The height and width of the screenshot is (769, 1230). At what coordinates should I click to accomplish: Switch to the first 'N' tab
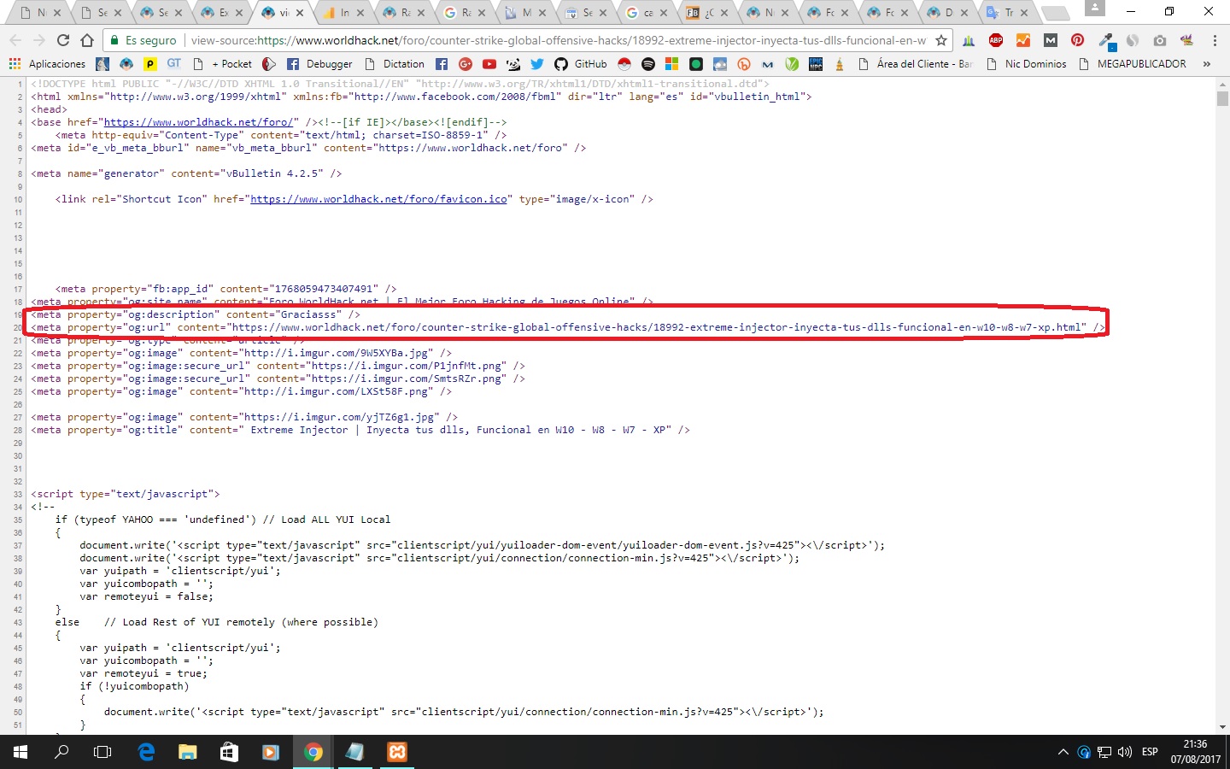[41, 13]
